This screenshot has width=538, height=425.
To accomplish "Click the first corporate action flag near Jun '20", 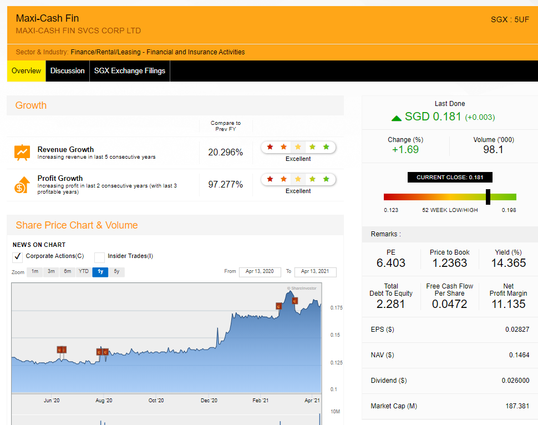I will point(59,350).
